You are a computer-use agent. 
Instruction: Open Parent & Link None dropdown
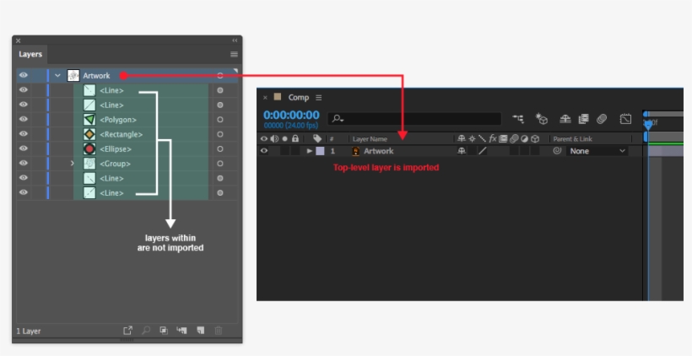pos(597,151)
